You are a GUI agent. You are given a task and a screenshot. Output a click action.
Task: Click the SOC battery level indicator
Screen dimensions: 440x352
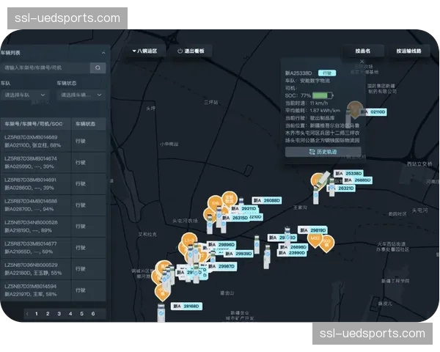[x=321, y=95]
